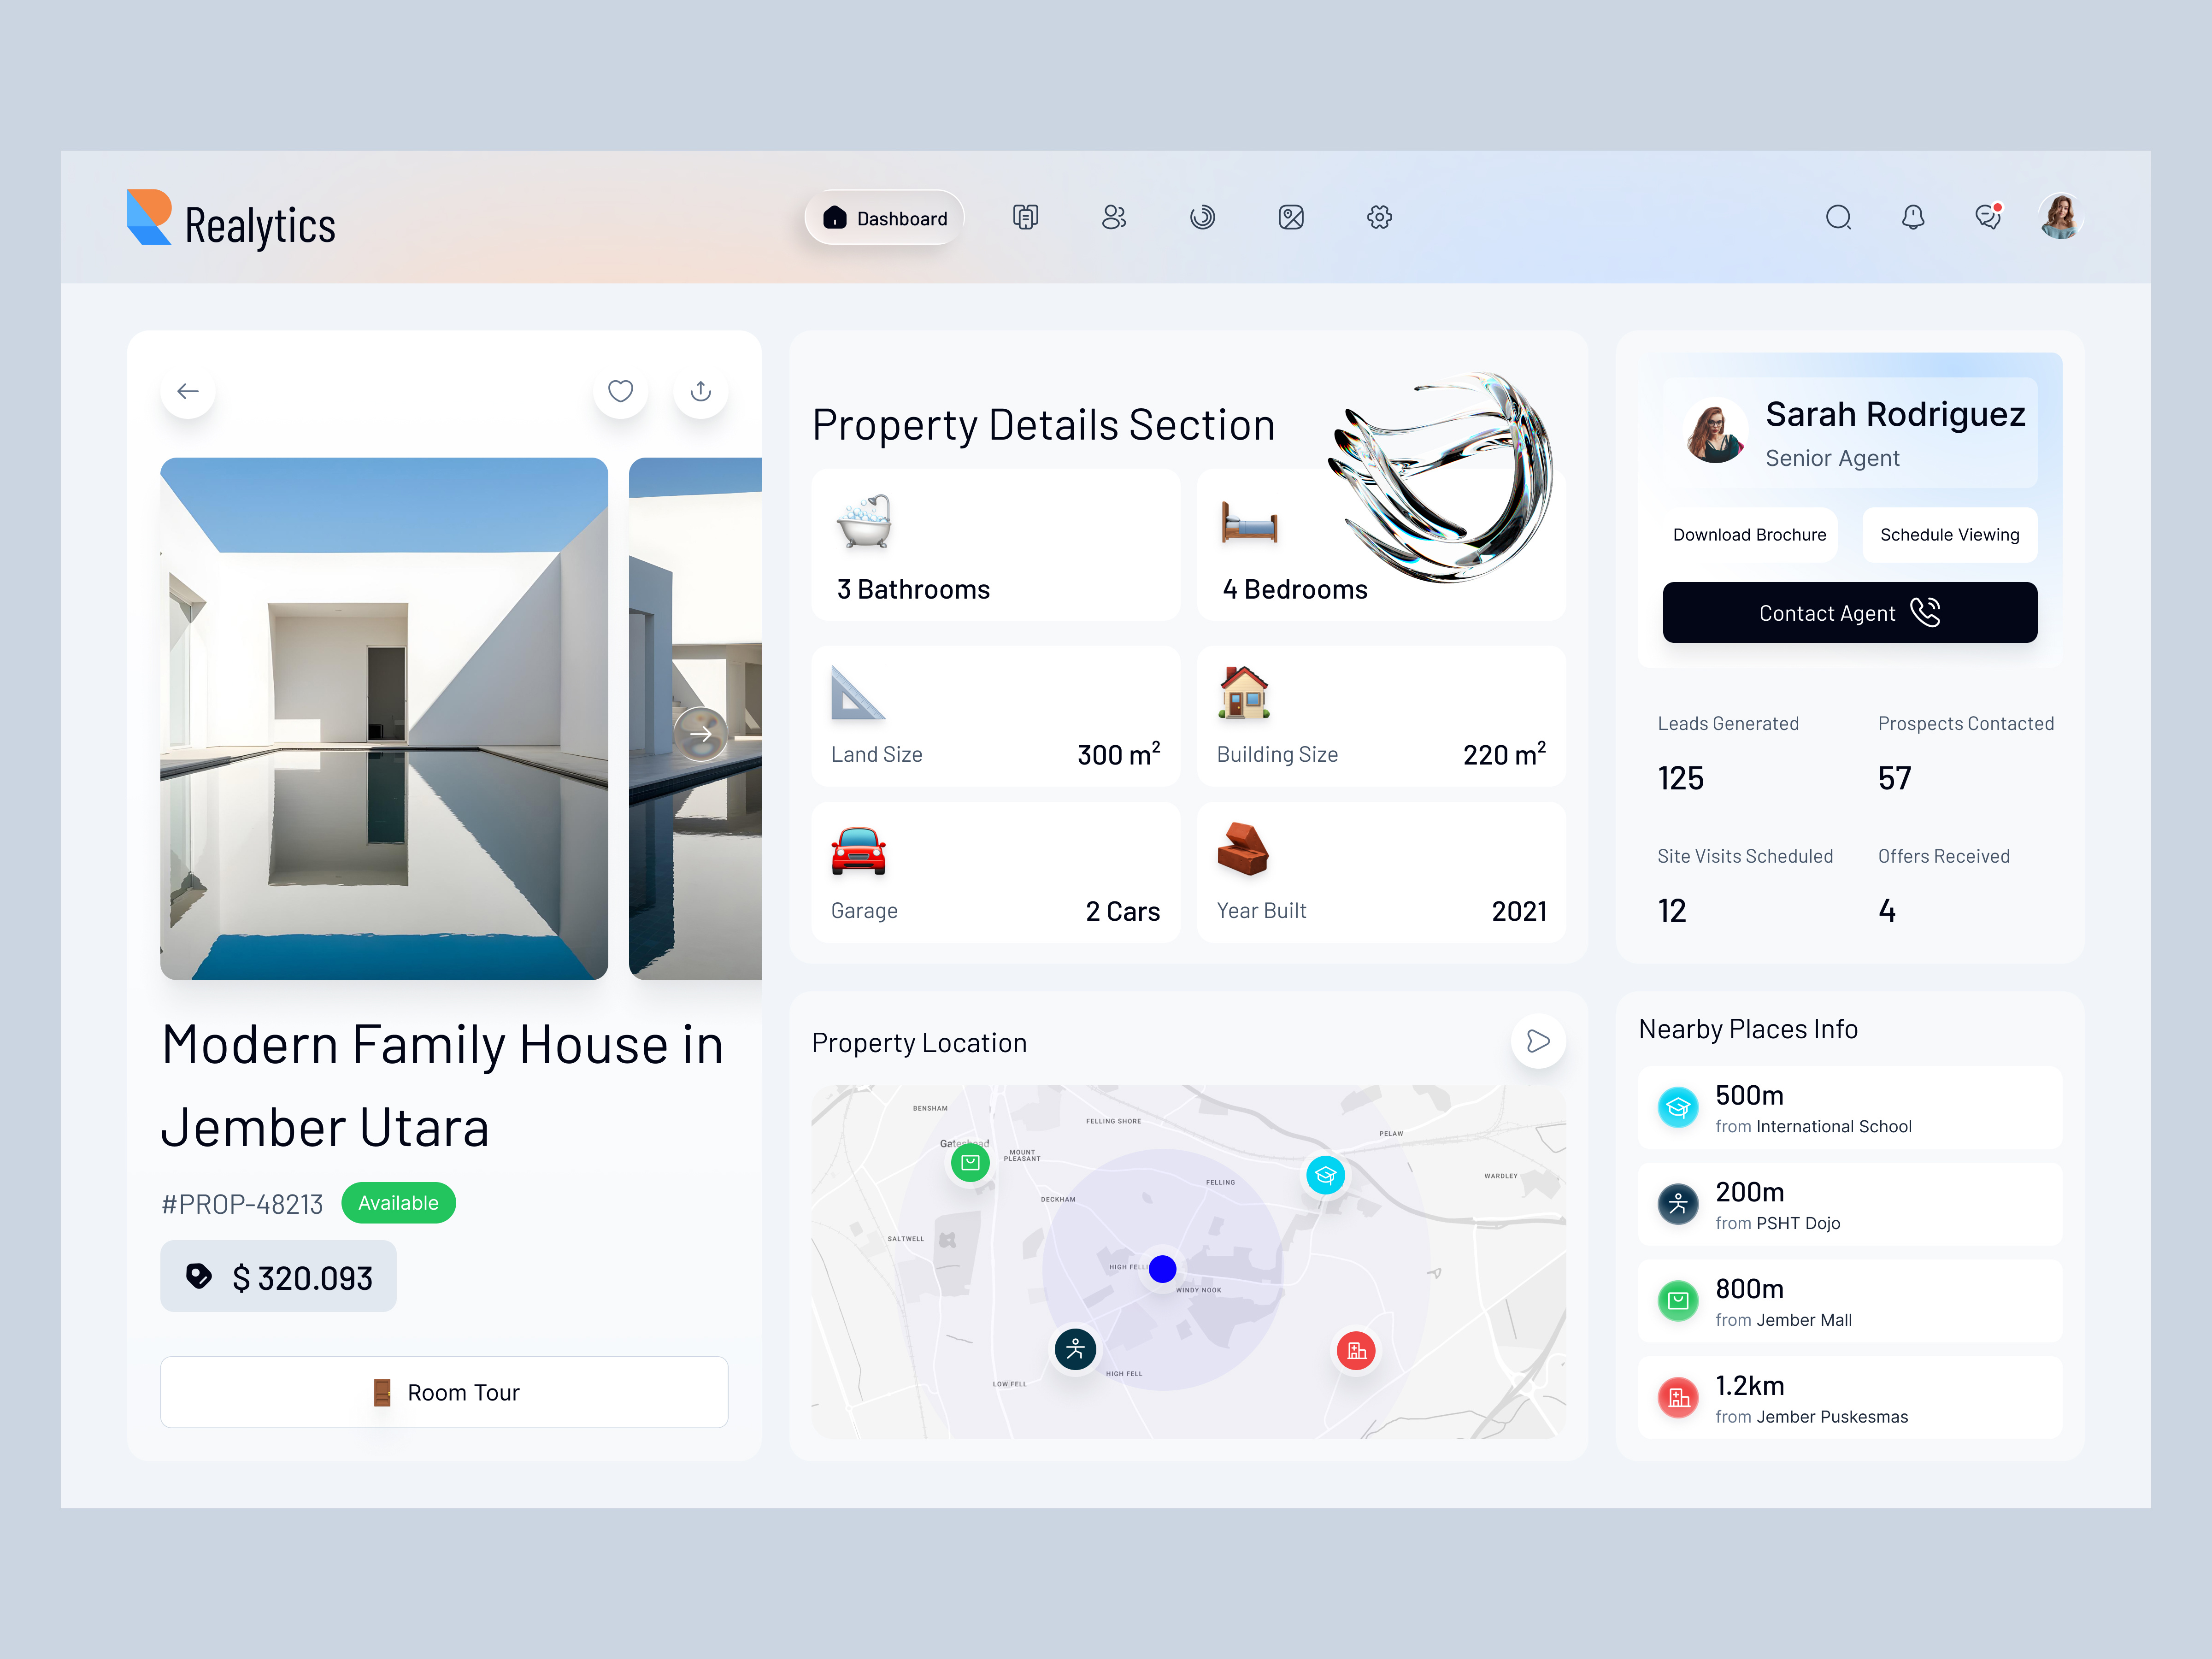This screenshot has width=2212, height=1659.
Task: Click the $320.093 price tag chip
Action: (x=278, y=1276)
